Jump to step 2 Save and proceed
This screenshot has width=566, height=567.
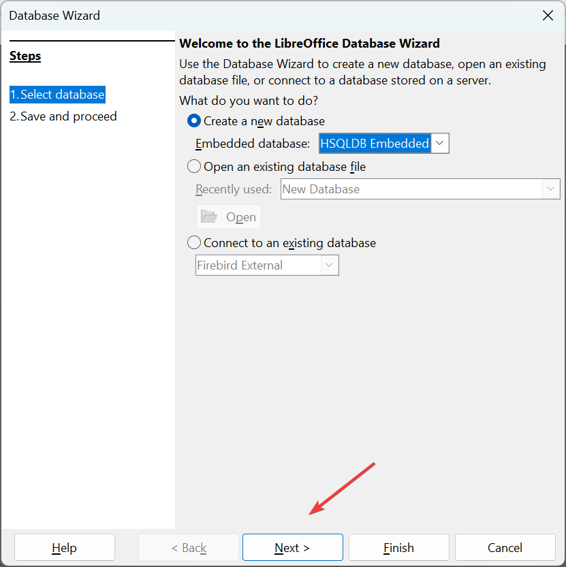[x=63, y=116]
